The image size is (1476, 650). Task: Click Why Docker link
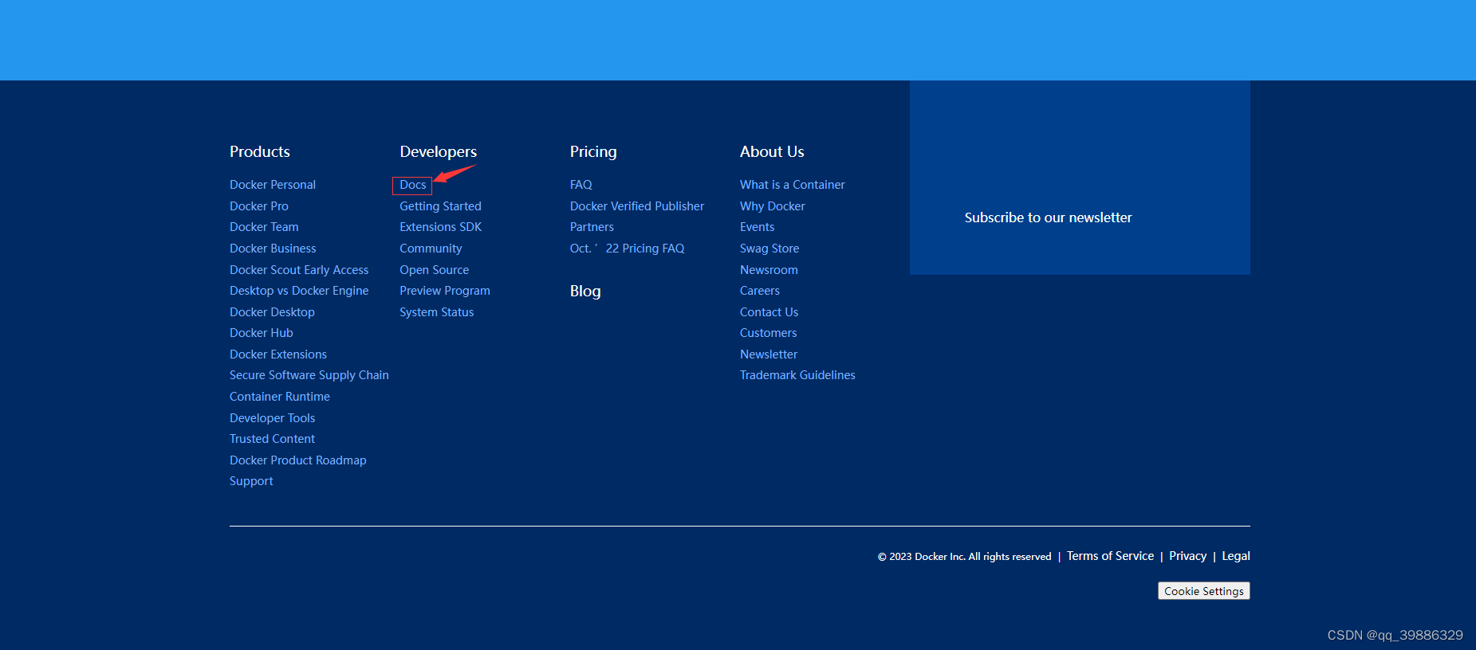coord(773,206)
